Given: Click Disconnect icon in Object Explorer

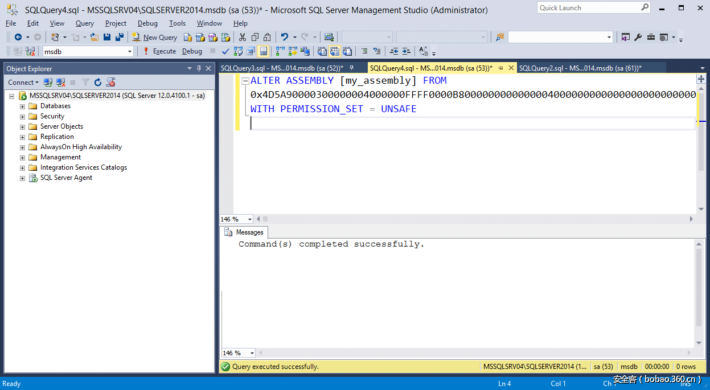Looking at the screenshot, I should pyautogui.click(x=60, y=83).
